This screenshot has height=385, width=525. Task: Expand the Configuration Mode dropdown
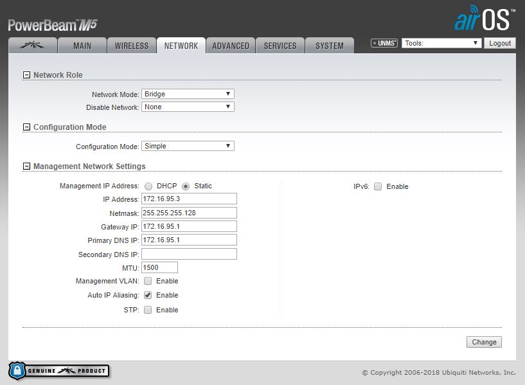coord(188,147)
